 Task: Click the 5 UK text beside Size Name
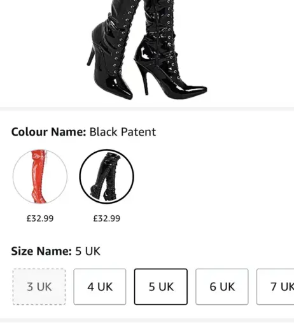point(88,252)
